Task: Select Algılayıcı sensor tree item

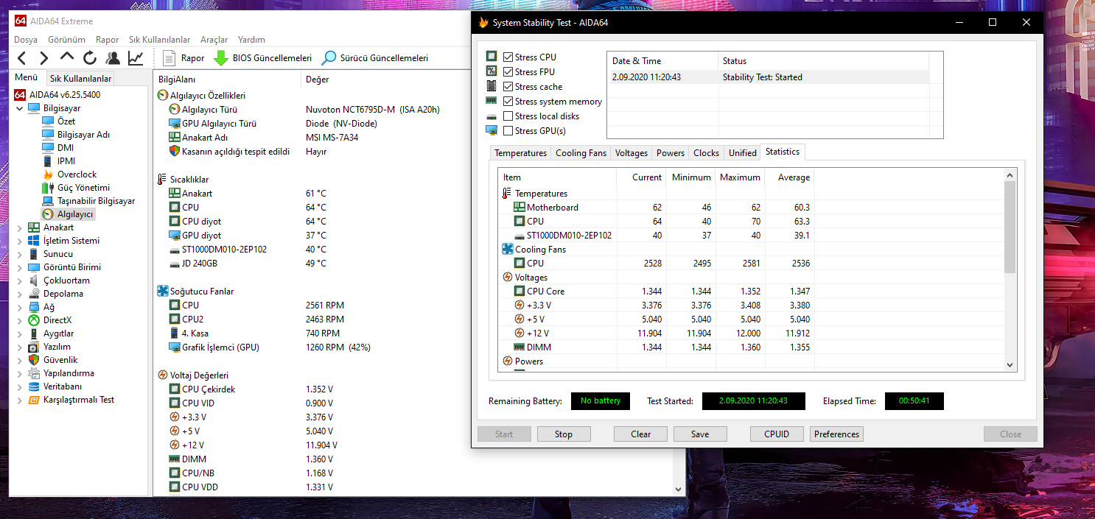Action: pyautogui.click(x=68, y=214)
